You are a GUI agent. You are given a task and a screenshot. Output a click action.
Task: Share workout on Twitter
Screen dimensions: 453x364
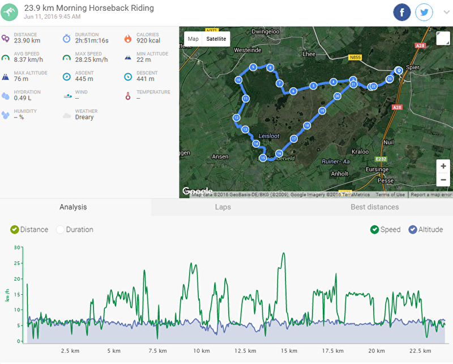point(424,12)
